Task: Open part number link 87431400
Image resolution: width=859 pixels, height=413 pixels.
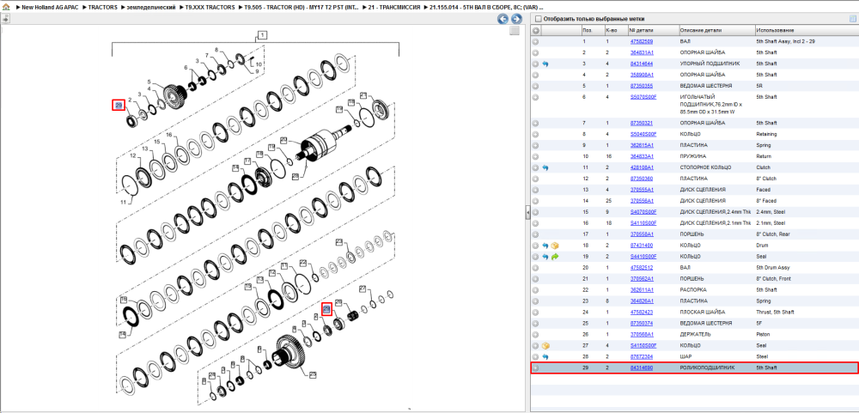Action: [x=641, y=246]
